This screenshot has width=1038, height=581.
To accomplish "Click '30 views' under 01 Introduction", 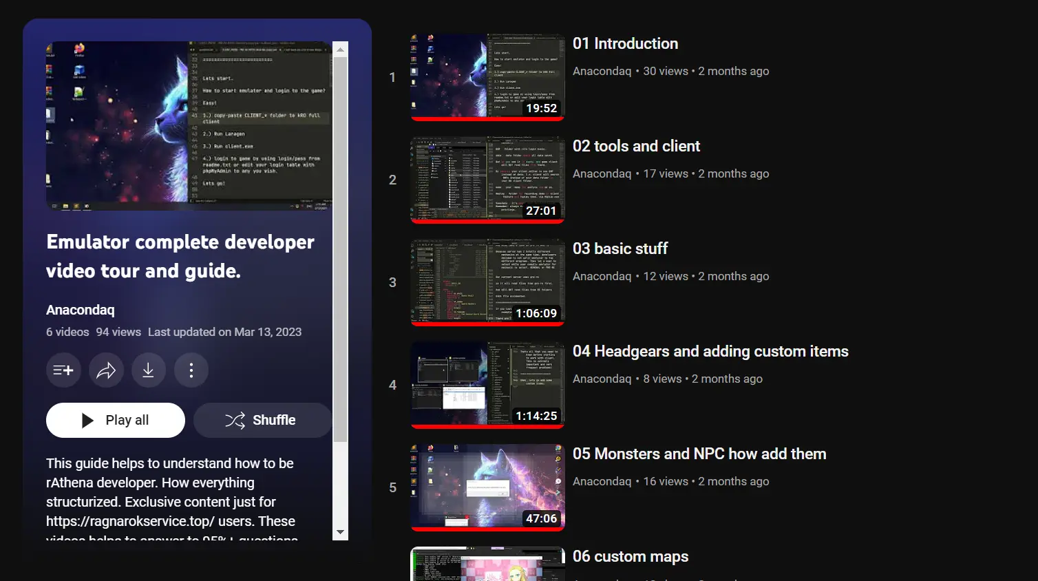I will click(x=666, y=71).
